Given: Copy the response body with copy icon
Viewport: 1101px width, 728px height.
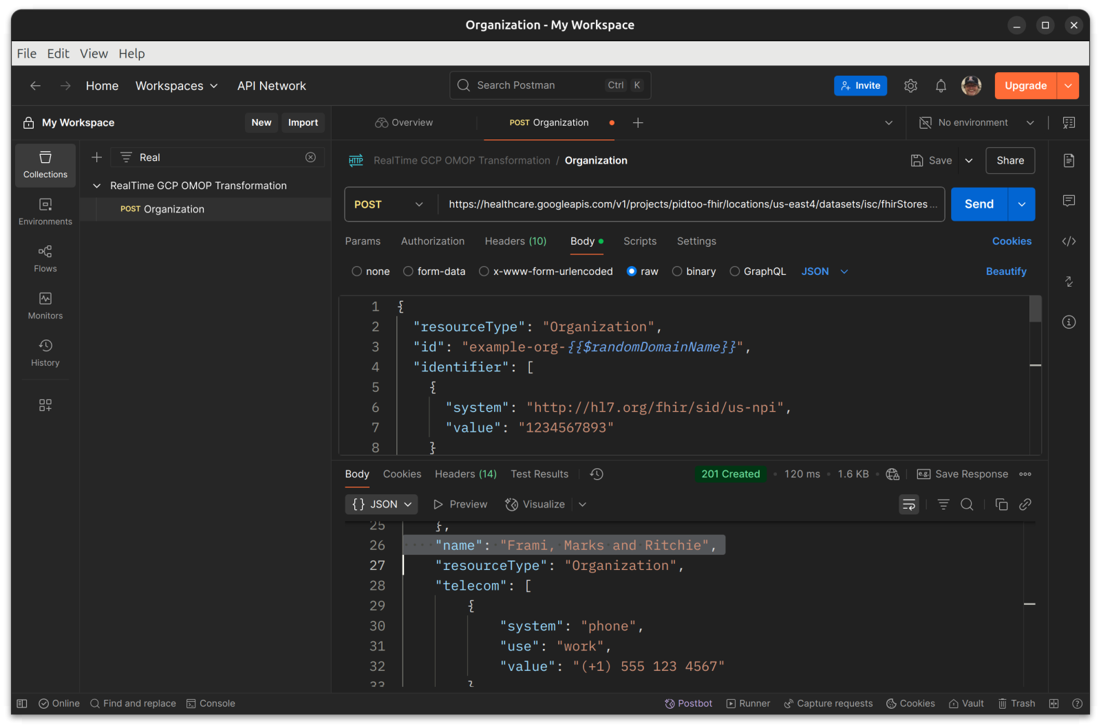Looking at the screenshot, I should (1001, 505).
